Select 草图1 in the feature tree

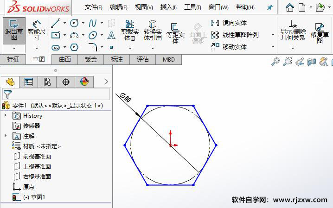tap(38, 197)
